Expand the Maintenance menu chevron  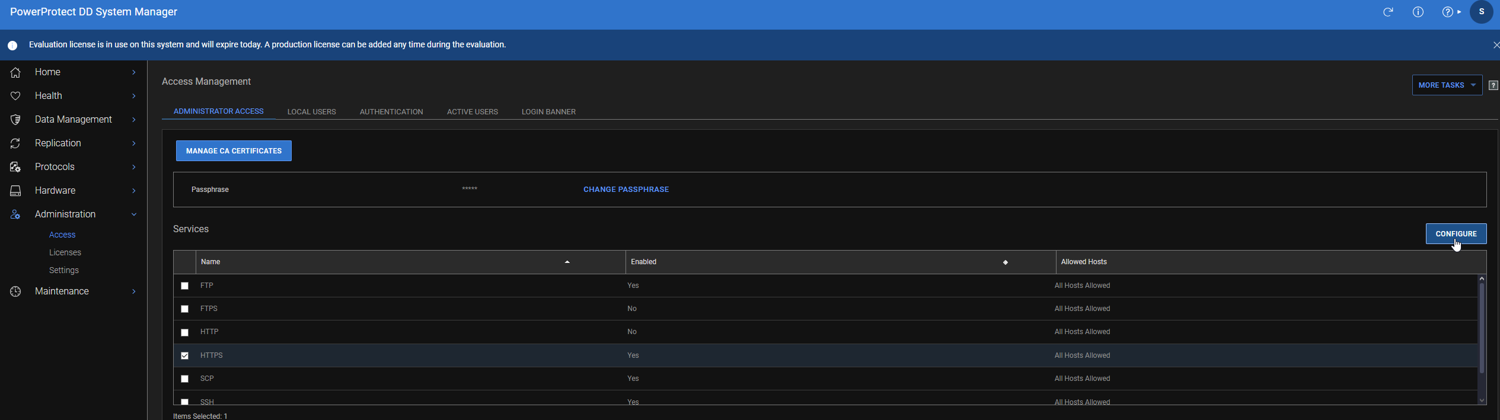point(134,291)
